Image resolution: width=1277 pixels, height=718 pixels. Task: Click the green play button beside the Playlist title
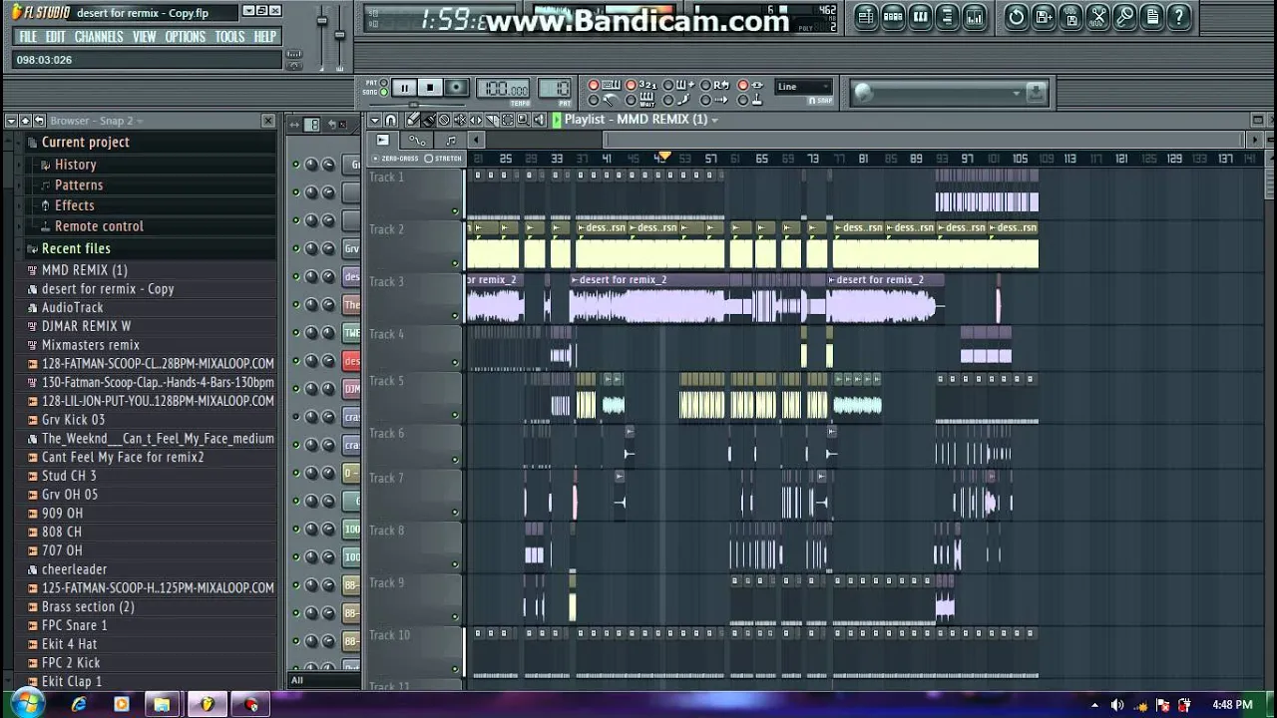[x=557, y=120]
